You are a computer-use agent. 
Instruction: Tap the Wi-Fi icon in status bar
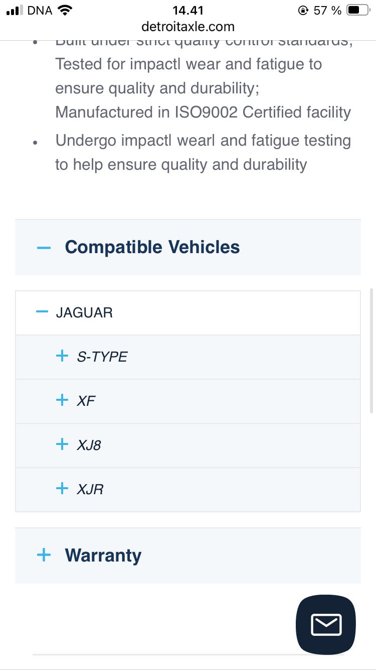(65, 11)
